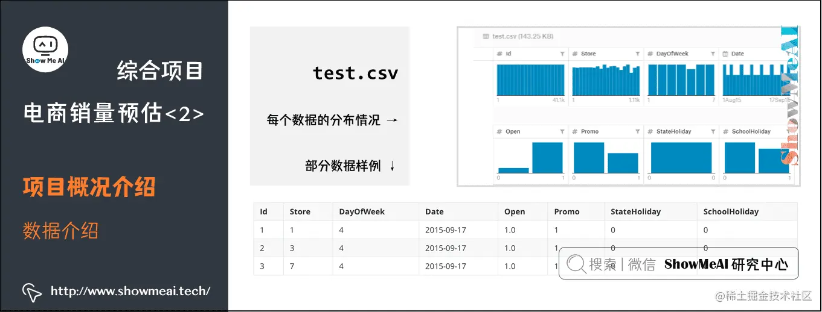This screenshot has width=822, height=312.
Task: Select the Open distribution bar chart
Action: (x=530, y=158)
